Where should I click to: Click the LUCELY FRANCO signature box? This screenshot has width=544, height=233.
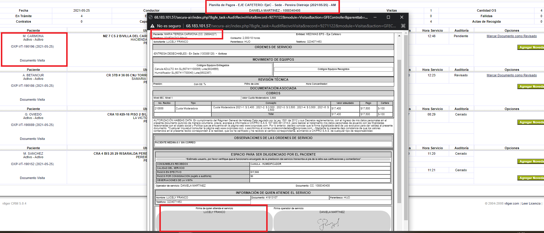214,221
